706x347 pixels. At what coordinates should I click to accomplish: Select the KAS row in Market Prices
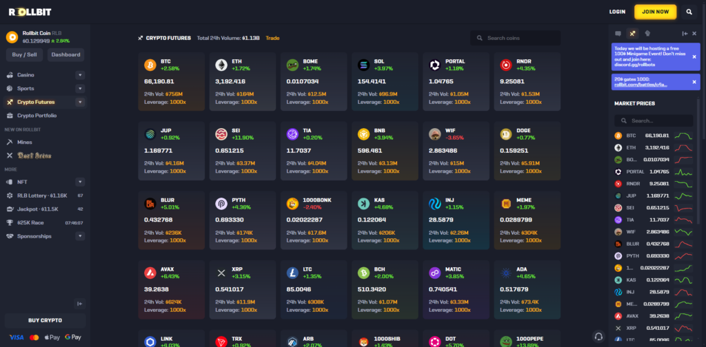click(654, 280)
